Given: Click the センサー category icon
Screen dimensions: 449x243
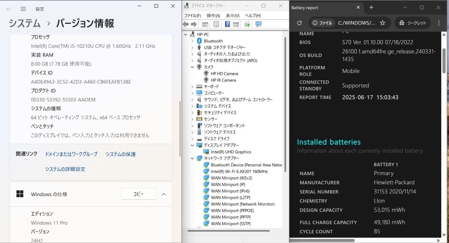Looking at the screenshot, I should 199,119.
